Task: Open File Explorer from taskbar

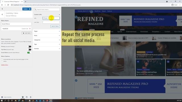Action: [16, 101]
